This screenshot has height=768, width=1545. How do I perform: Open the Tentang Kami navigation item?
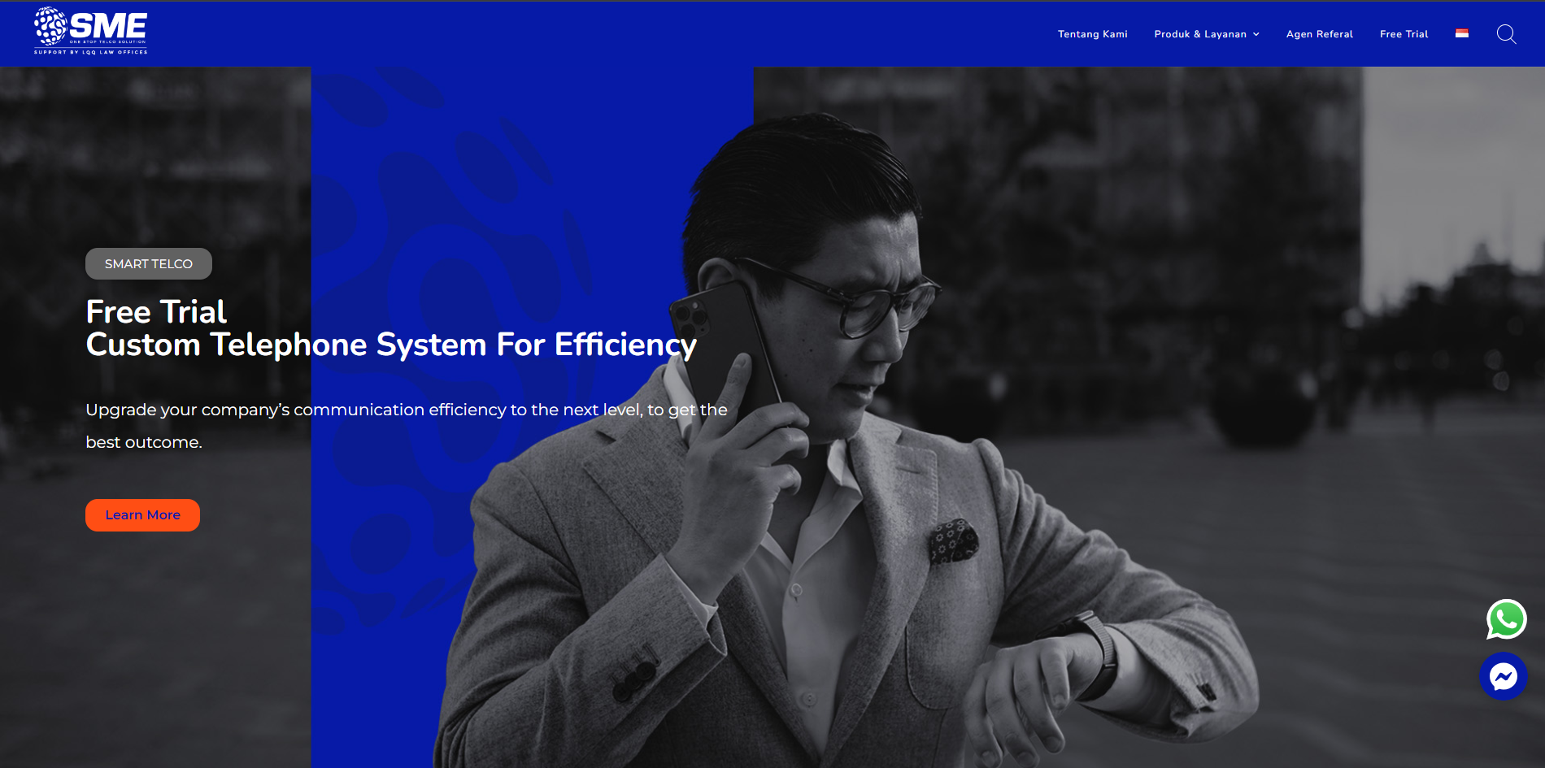tap(1094, 33)
